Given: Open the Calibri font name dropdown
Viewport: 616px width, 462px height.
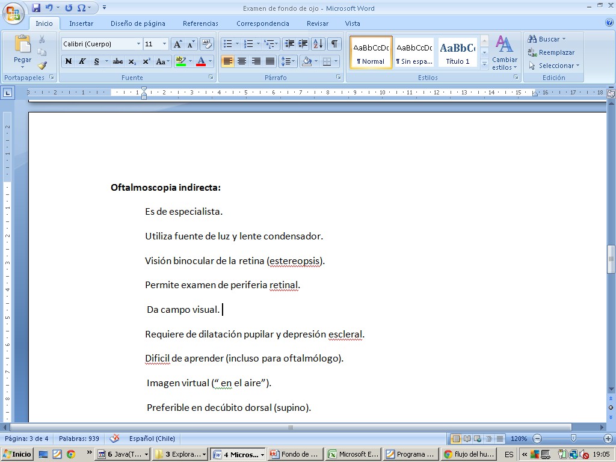Looking at the screenshot, I should click(x=138, y=44).
